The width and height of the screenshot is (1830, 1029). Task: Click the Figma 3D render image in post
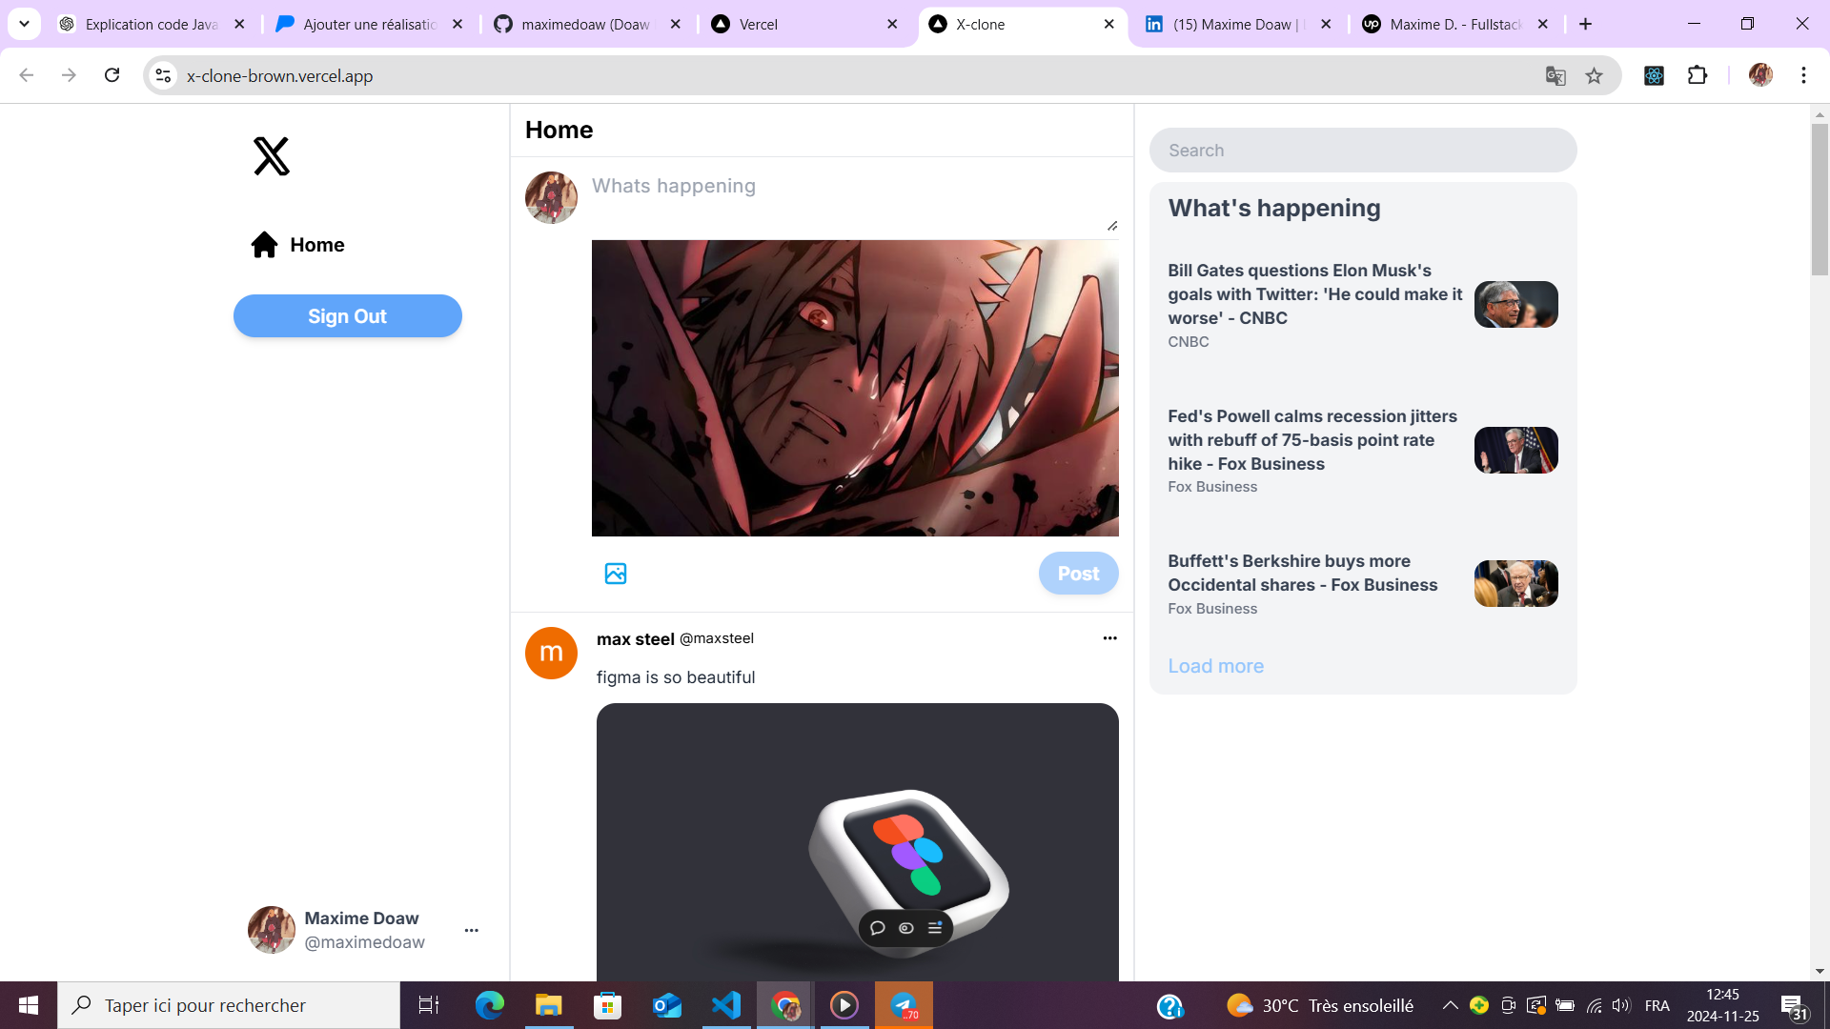[857, 842]
